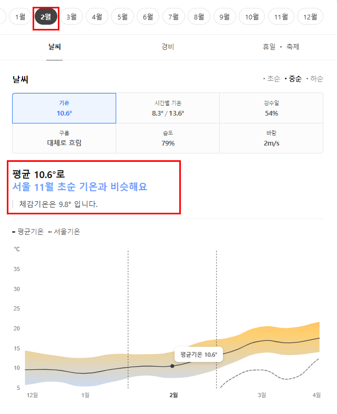Go to the 9월 month chip

coord(224,17)
